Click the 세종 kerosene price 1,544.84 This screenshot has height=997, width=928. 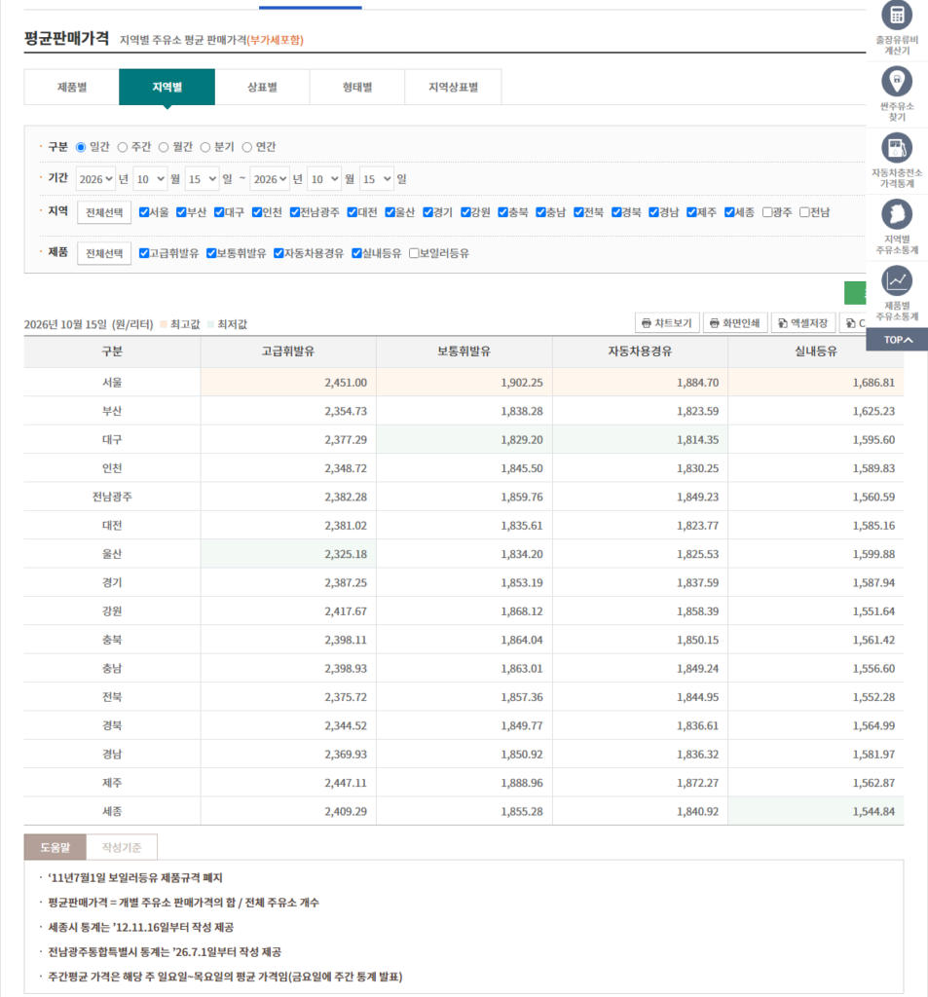pos(815,811)
